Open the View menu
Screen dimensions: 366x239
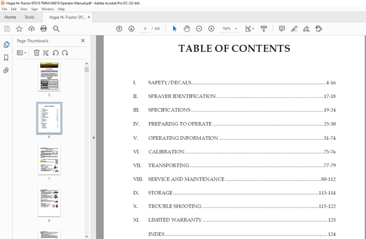pos(24,9)
